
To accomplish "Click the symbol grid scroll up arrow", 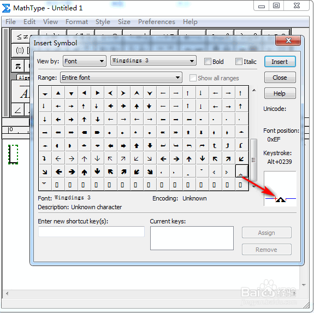I will [254, 90].
